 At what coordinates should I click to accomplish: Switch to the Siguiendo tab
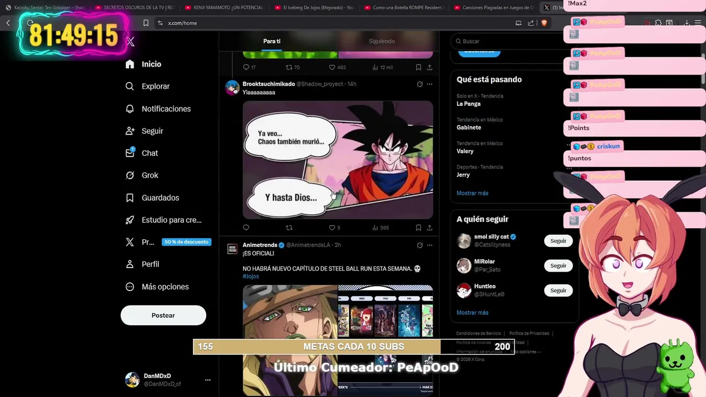pos(382,41)
